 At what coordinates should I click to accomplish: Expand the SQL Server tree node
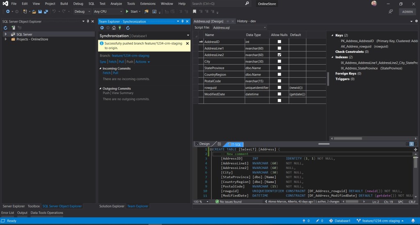5,34
